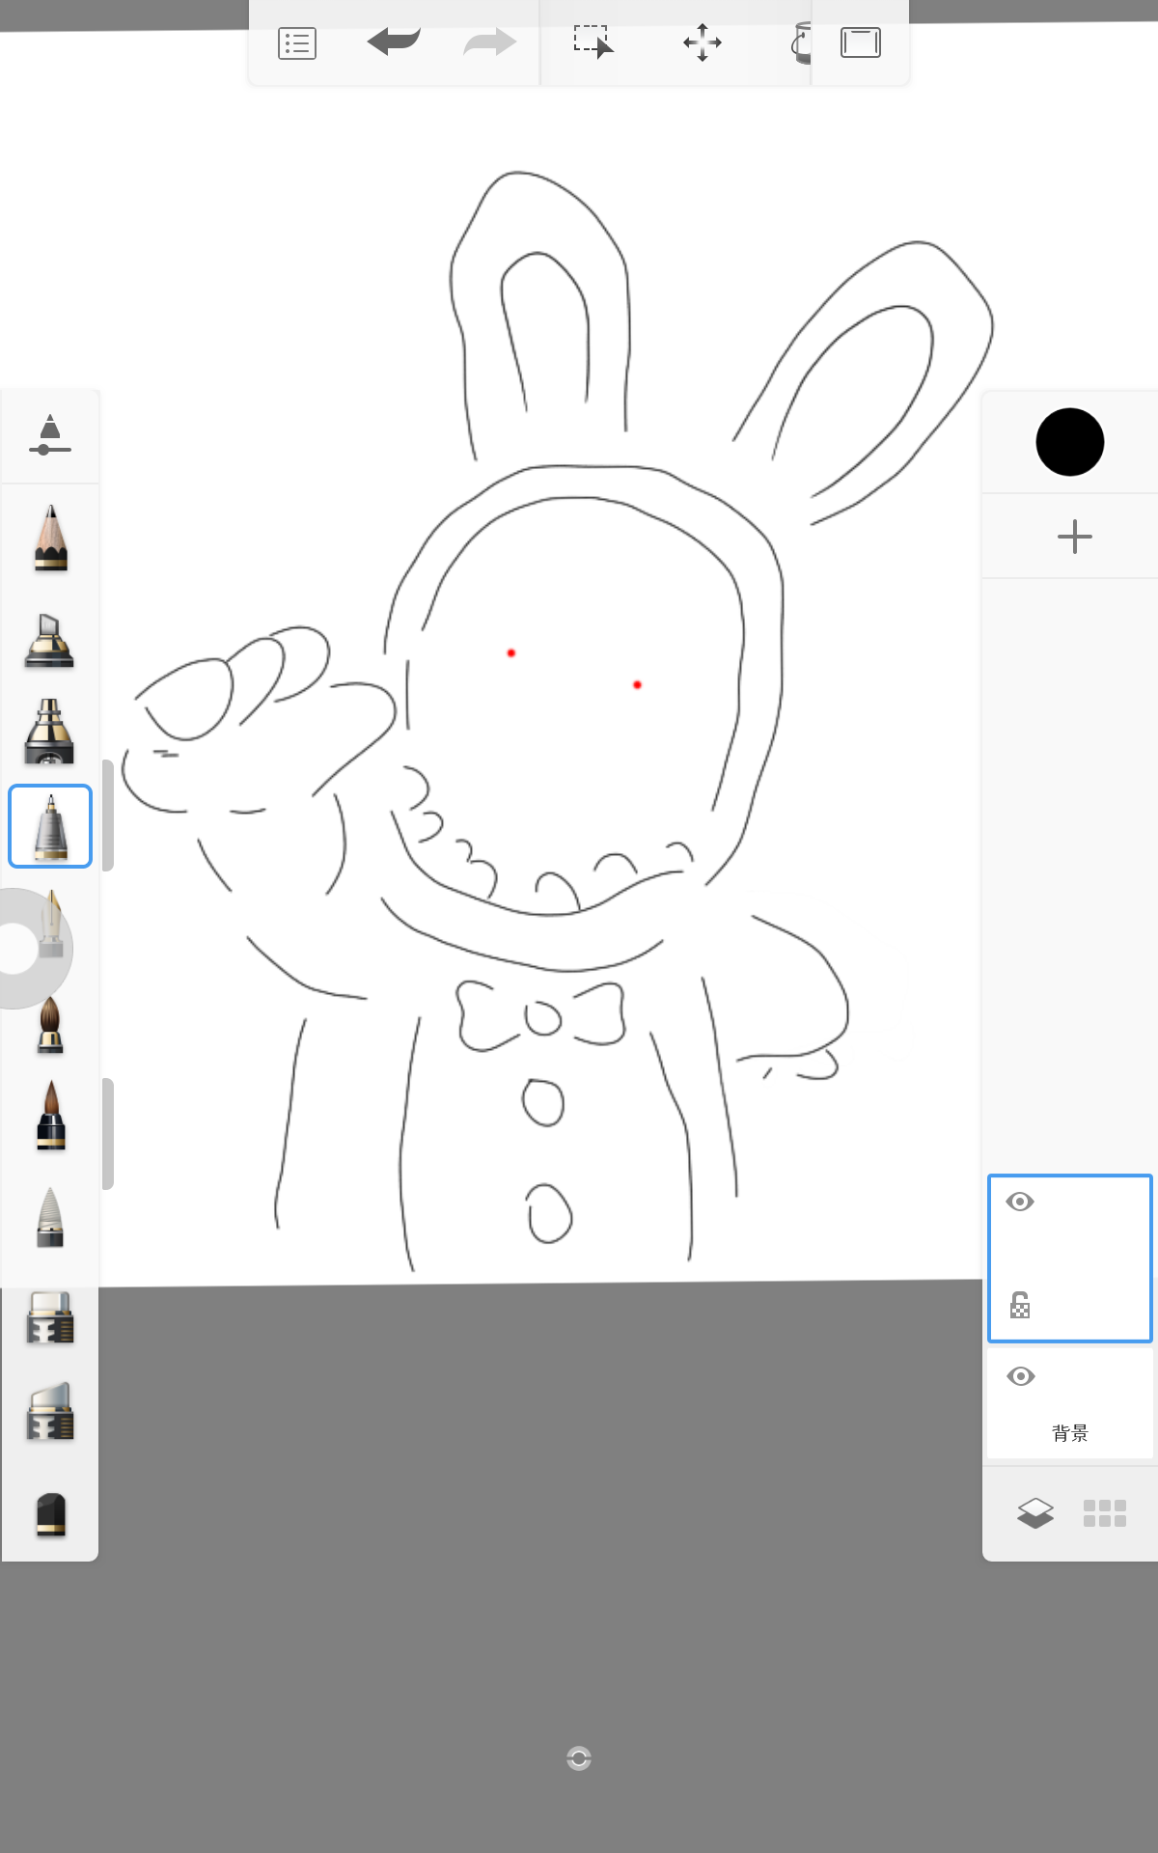This screenshot has width=1158, height=1853.
Task: Hide the 背景 background layer
Action: [x=1021, y=1376]
